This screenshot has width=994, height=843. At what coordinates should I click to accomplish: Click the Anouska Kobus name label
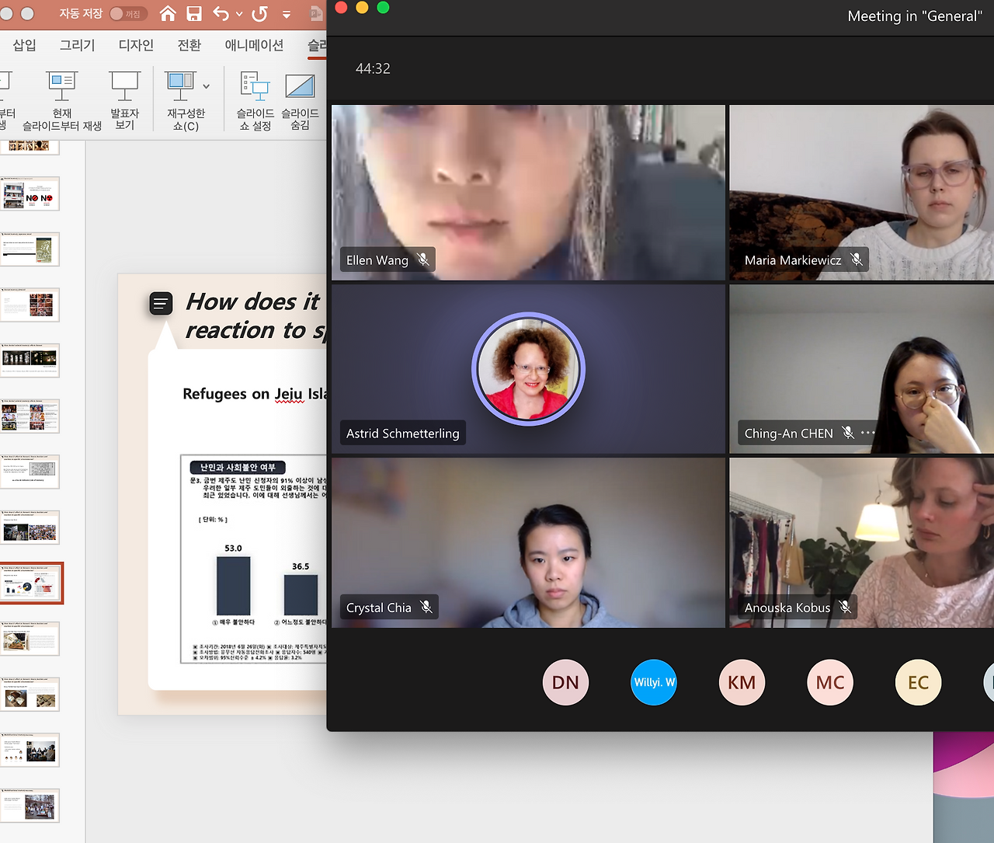tap(787, 608)
